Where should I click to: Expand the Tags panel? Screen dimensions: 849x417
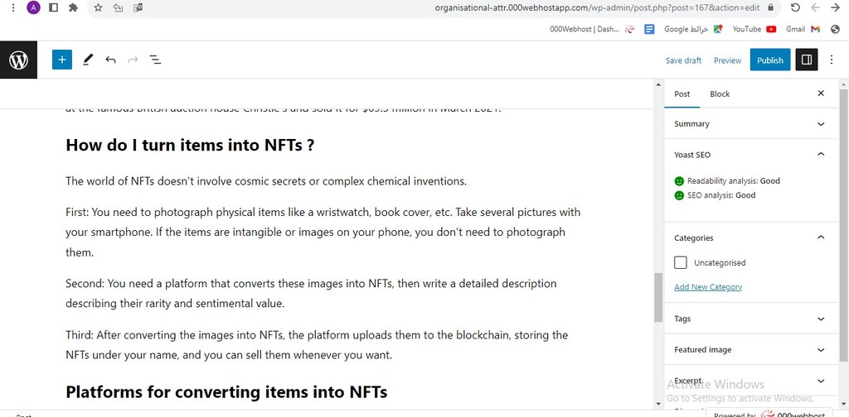coord(750,319)
